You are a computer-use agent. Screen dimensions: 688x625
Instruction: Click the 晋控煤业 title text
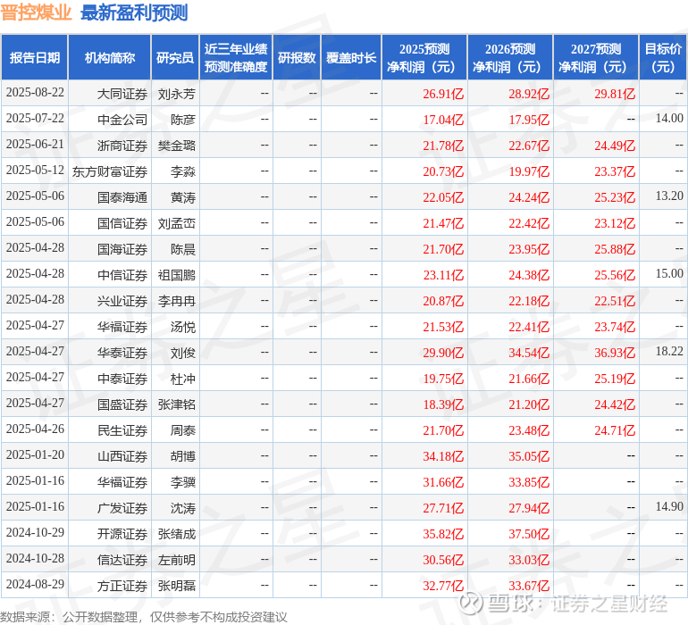[36, 12]
